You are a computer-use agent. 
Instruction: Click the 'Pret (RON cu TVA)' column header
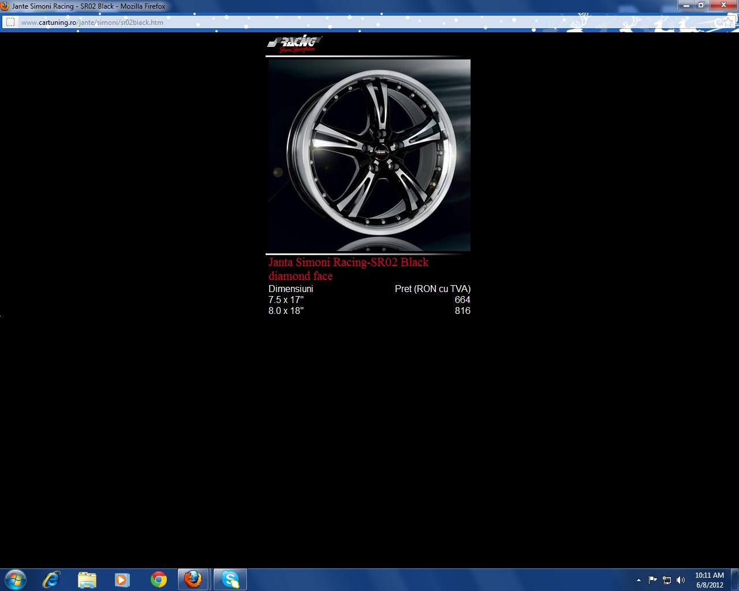click(x=432, y=289)
